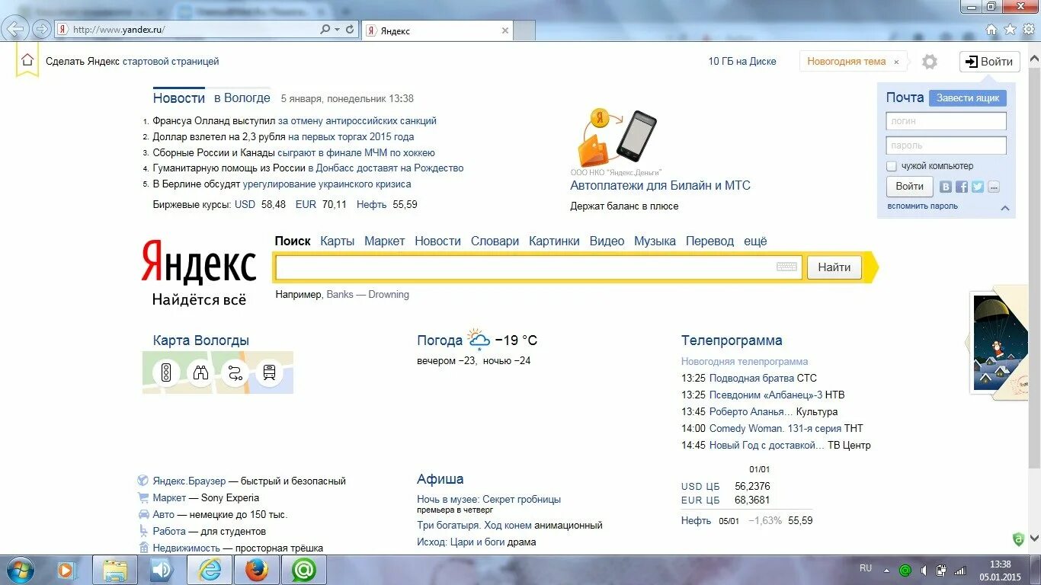Image resolution: width=1041 pixels, height=585 pixels.
Task: Click the home flag icon at page top
Action: coord(27,60)
